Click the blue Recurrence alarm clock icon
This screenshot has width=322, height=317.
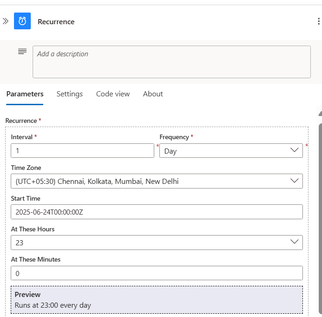[x=22, y=21]
